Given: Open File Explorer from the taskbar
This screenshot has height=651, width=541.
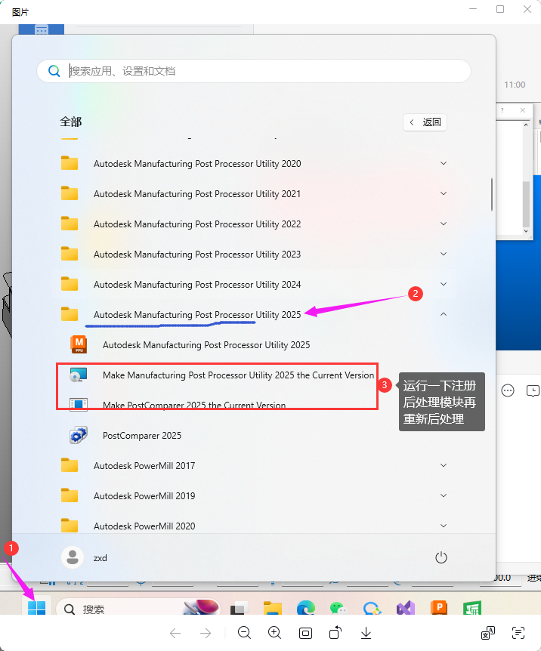Looking at the screenshot, I should pos(273,608).
